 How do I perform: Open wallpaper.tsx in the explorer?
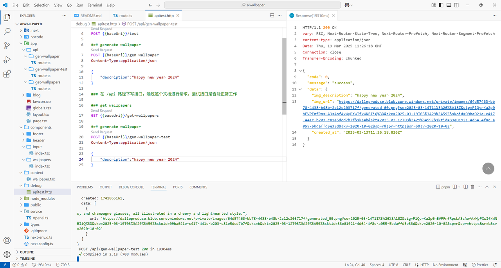(x=44, y=179)
